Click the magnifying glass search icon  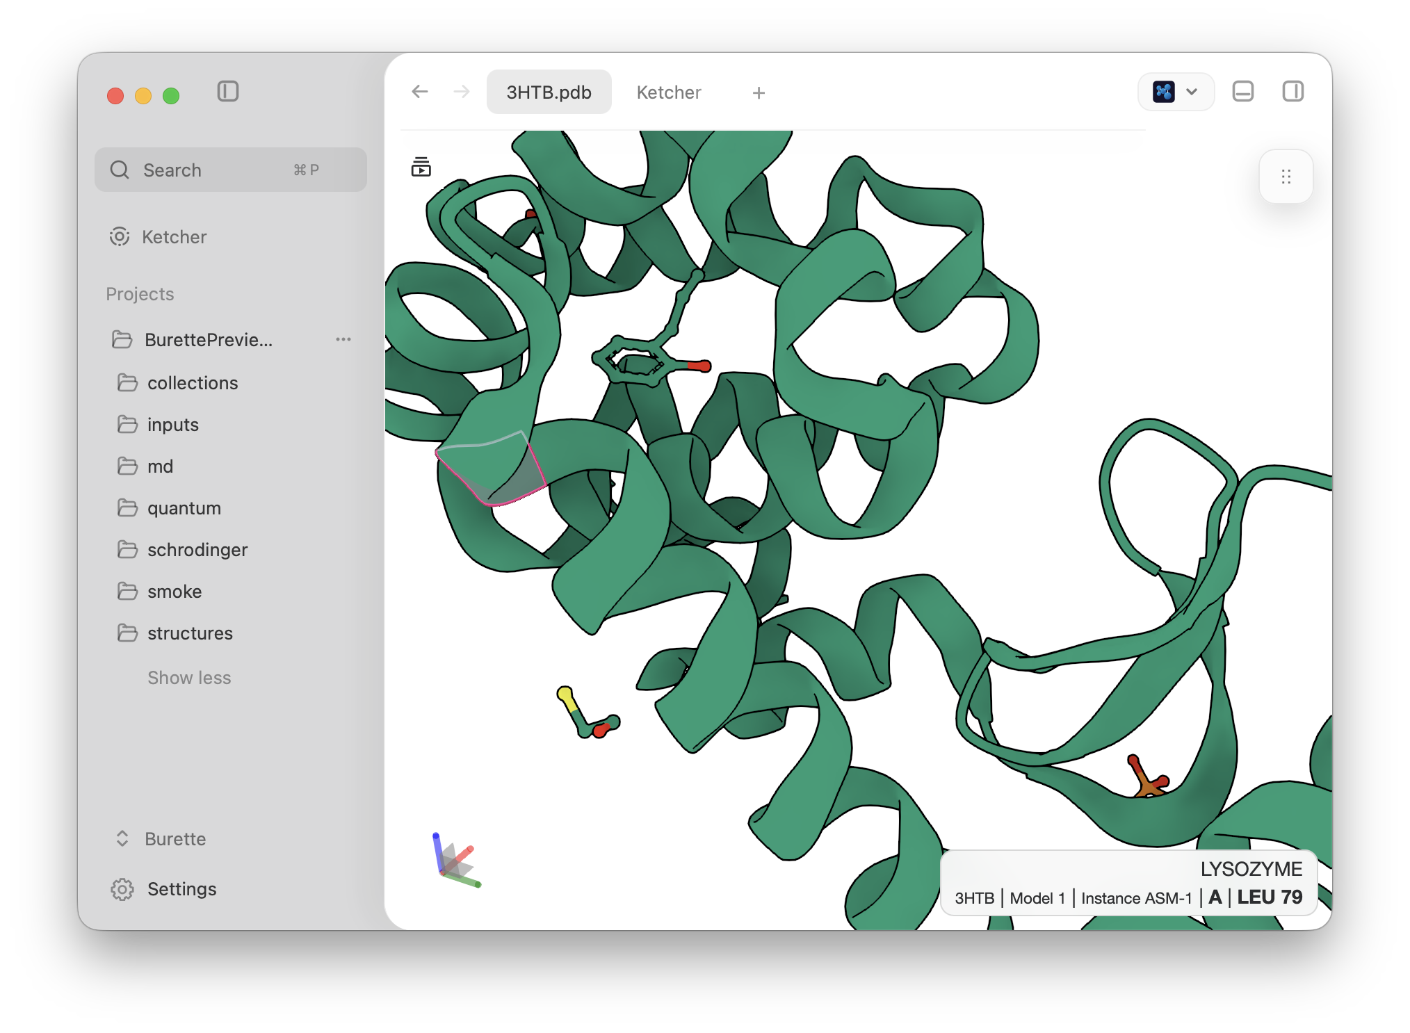[x=120, y=170]
